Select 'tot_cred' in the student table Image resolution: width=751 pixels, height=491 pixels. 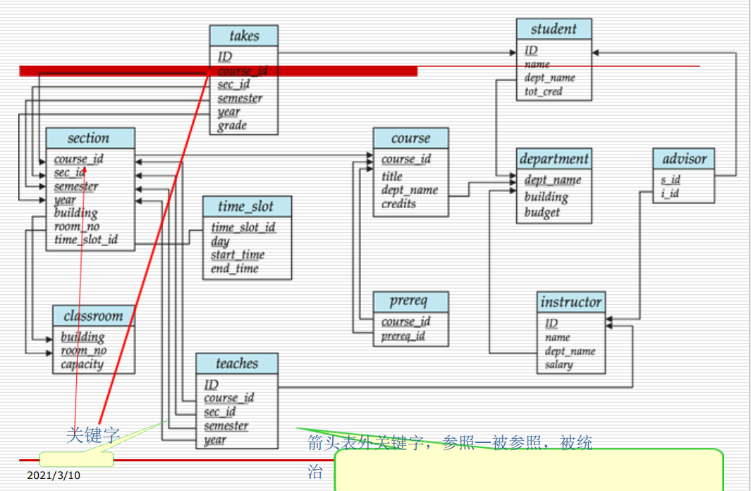tap(543, 91)
